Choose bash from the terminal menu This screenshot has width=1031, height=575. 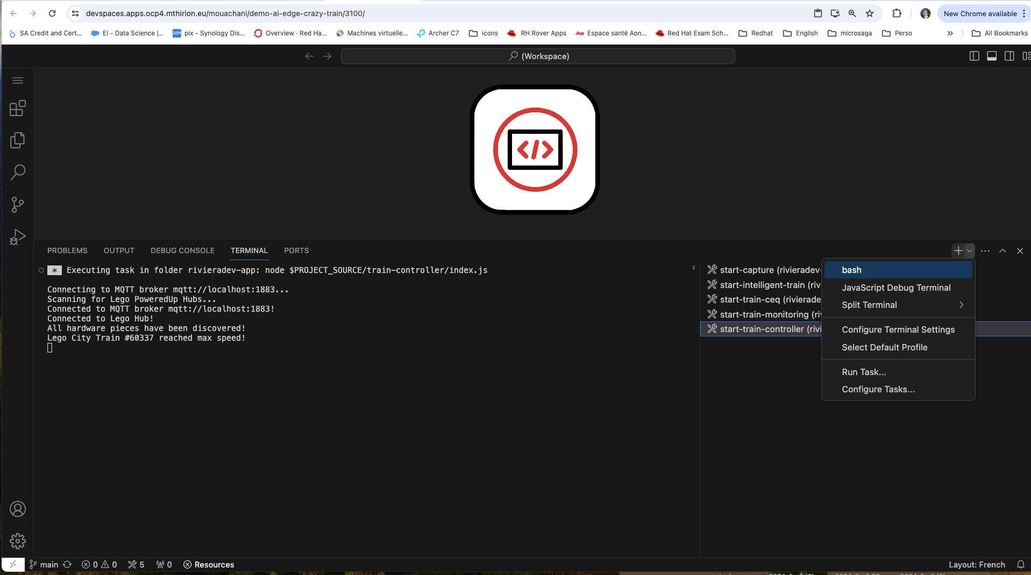tap(898, 270)
